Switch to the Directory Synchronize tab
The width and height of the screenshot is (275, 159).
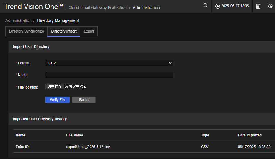click(26, 31)
